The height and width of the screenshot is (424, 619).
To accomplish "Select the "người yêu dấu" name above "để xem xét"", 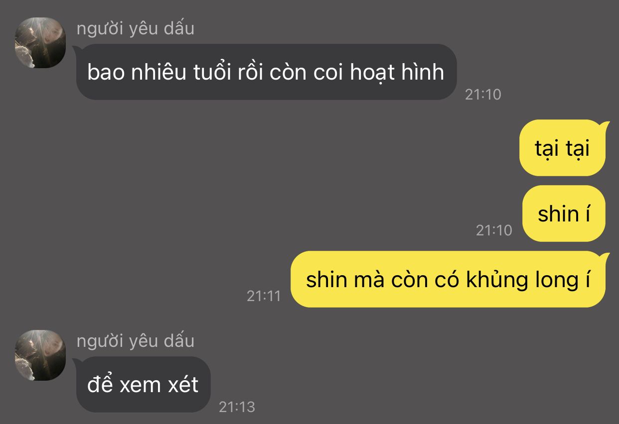I will pos(136,341).
